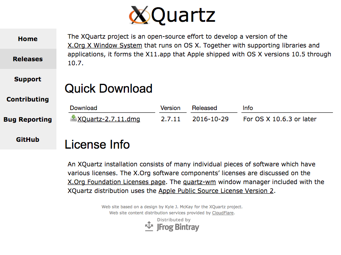Follow the CloudFlare link in the footer
Viewport: 341px width, 255px height.
pos(223,213)
